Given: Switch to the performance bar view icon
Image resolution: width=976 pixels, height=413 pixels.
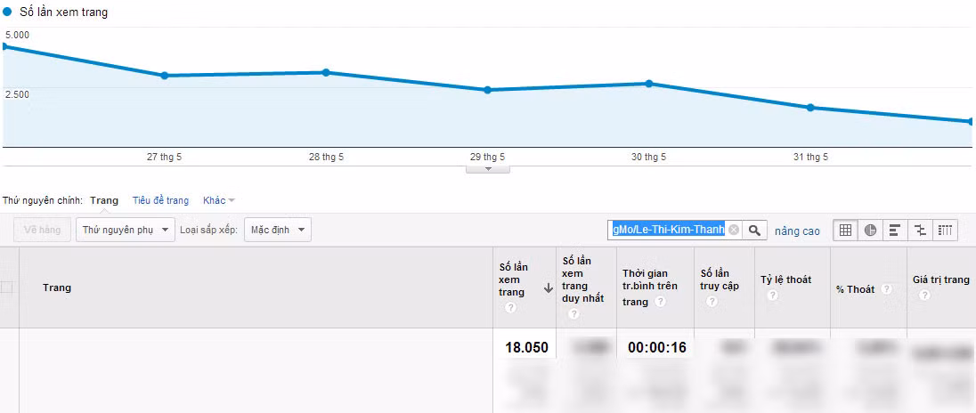Looking at the screenshot, I should [x=895, y=231].
